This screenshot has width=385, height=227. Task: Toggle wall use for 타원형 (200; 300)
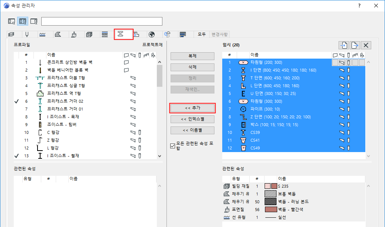pyautogui.click(x=335, y=62)
